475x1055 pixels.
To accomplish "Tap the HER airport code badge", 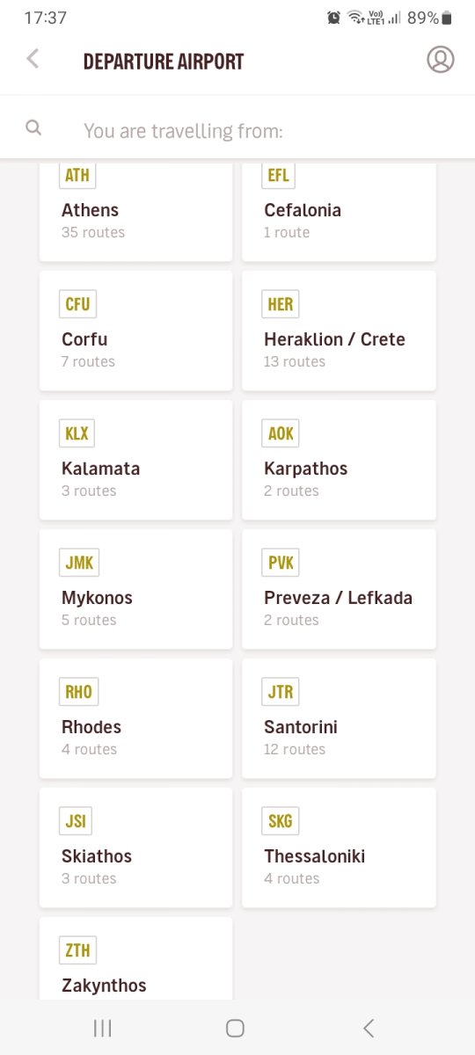I will pyautogui.click(x=281, y=304).
